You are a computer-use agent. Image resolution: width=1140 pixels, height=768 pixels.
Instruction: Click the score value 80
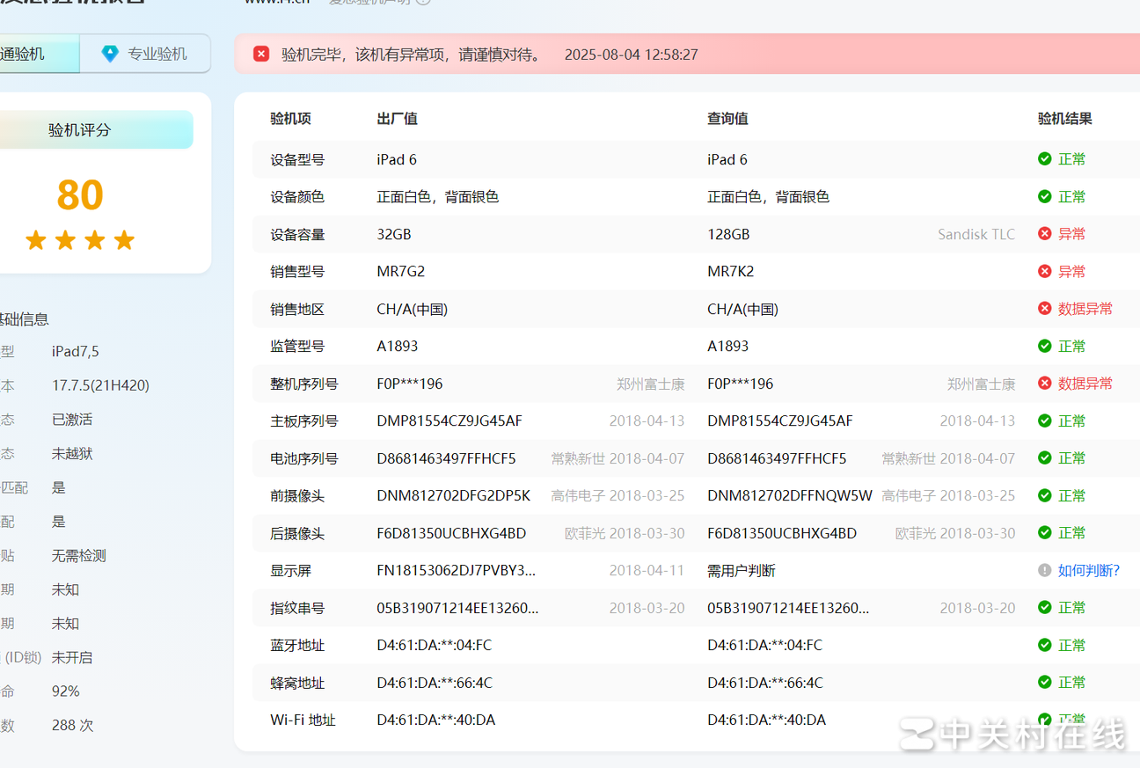click(x=80, y=195)
